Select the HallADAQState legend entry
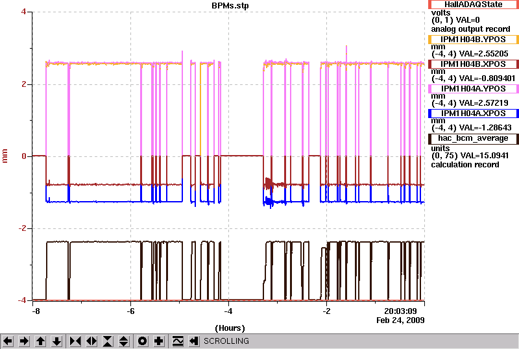The height and width of the screenshot is (349, 519). pos(473,5)
